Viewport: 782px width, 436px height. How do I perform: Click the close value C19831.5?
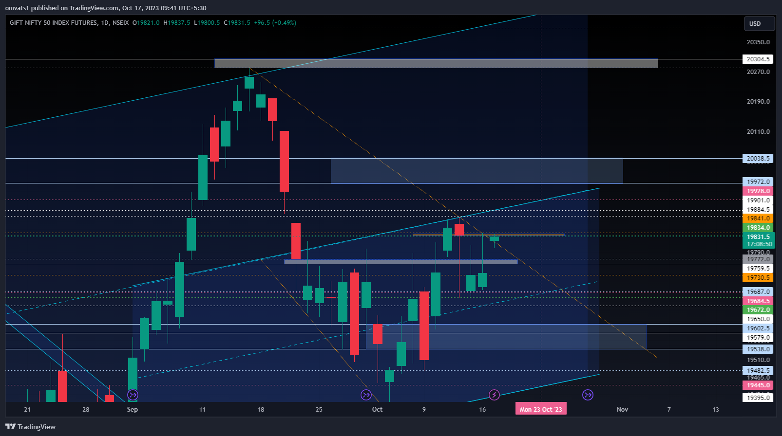[237, 23]
